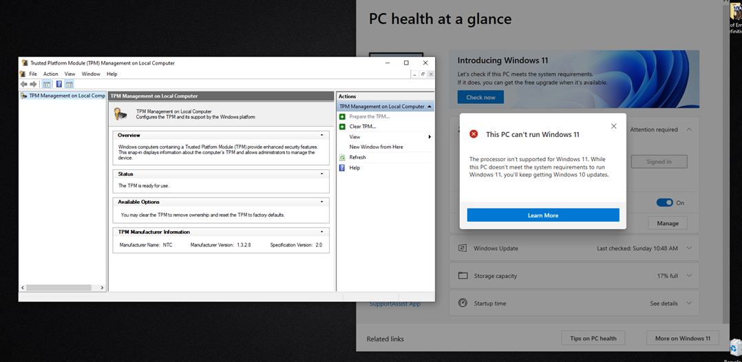
Task: Click the TPM title bar system icon
Action: tap(25, 63)
